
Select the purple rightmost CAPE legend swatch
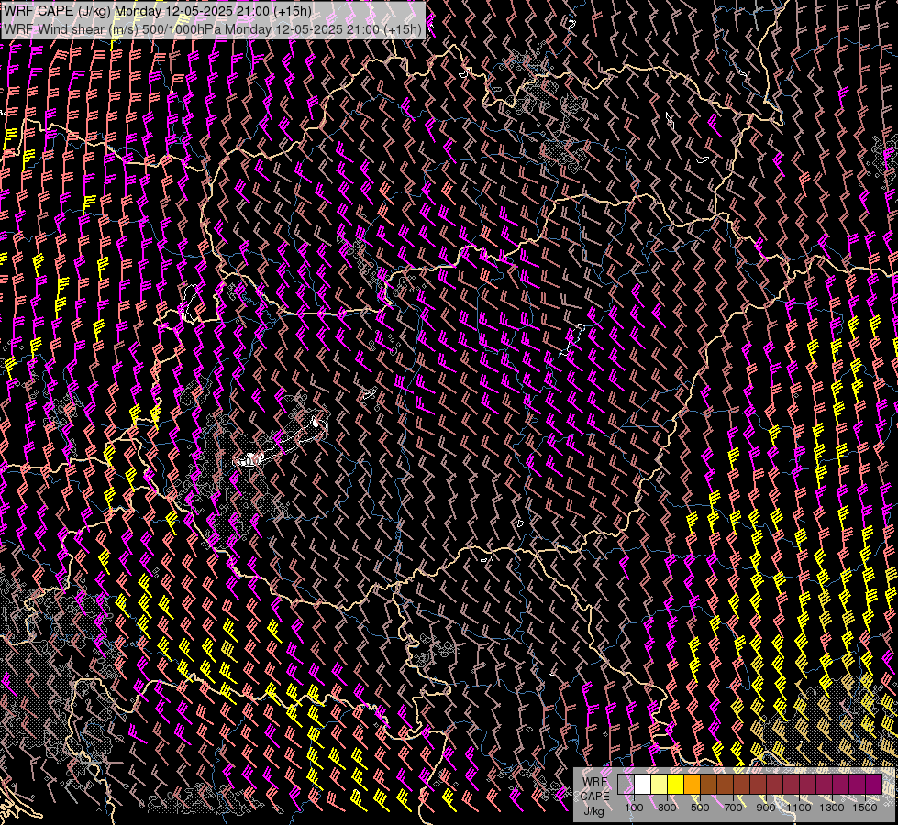874,784
